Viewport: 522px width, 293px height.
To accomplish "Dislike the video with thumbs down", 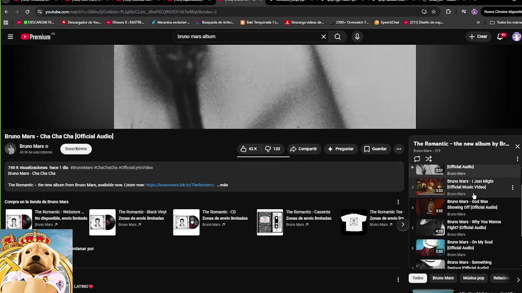I will click(x=272, y=149).
